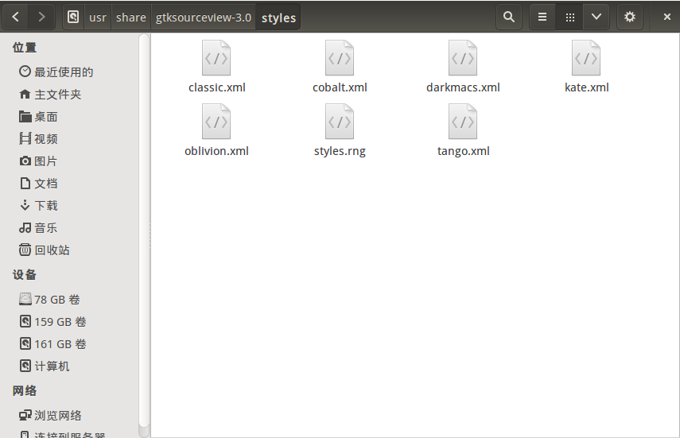Go back using the back arrow
680x438 pixels.
[16, 17]
